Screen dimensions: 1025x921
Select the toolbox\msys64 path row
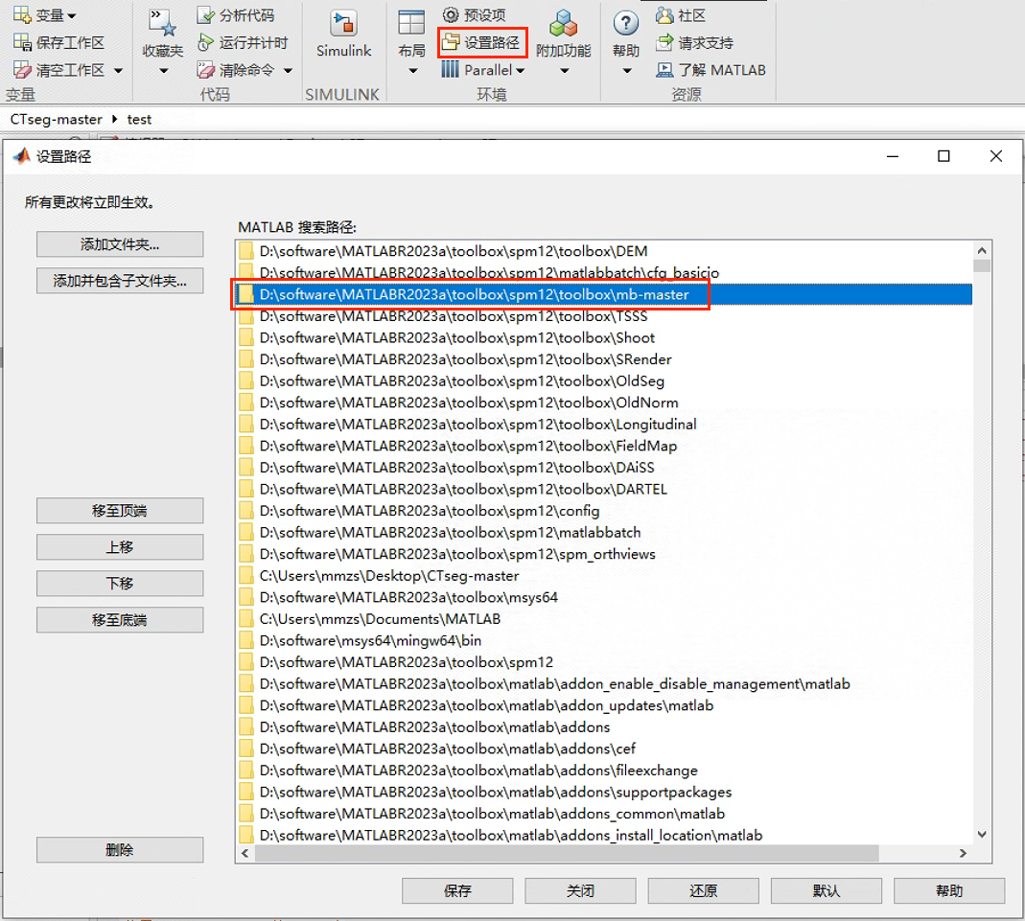click(x=604, y=597)
